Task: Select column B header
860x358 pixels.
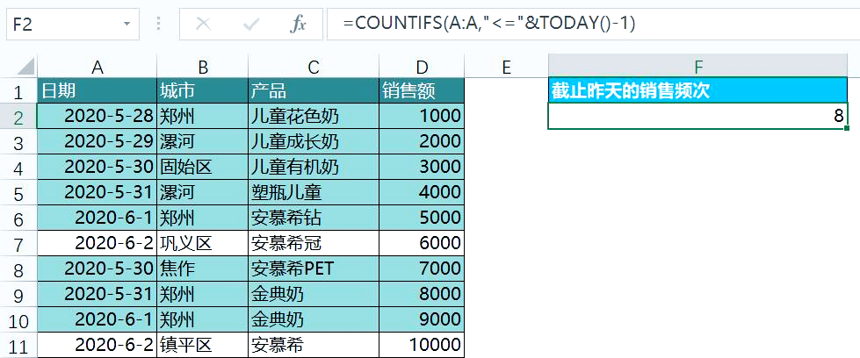Action: (x=203, y=67)
